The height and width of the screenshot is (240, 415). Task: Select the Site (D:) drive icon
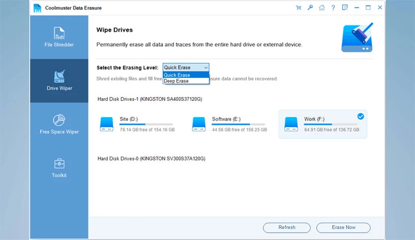coord(107,124)
